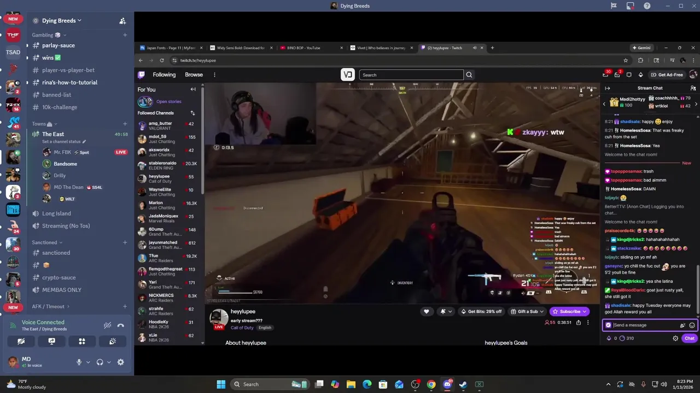Reload the Twitch page
Screen dimensions: 700x393
[161, 61]
